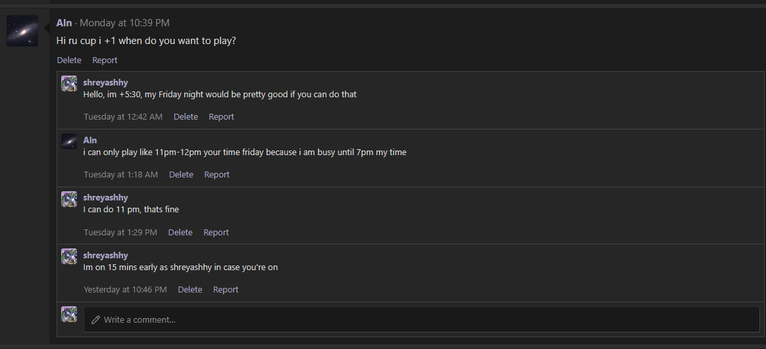766x349 pixels.
Task: Click your avatar beside the comment box
Action: point(69,314)
